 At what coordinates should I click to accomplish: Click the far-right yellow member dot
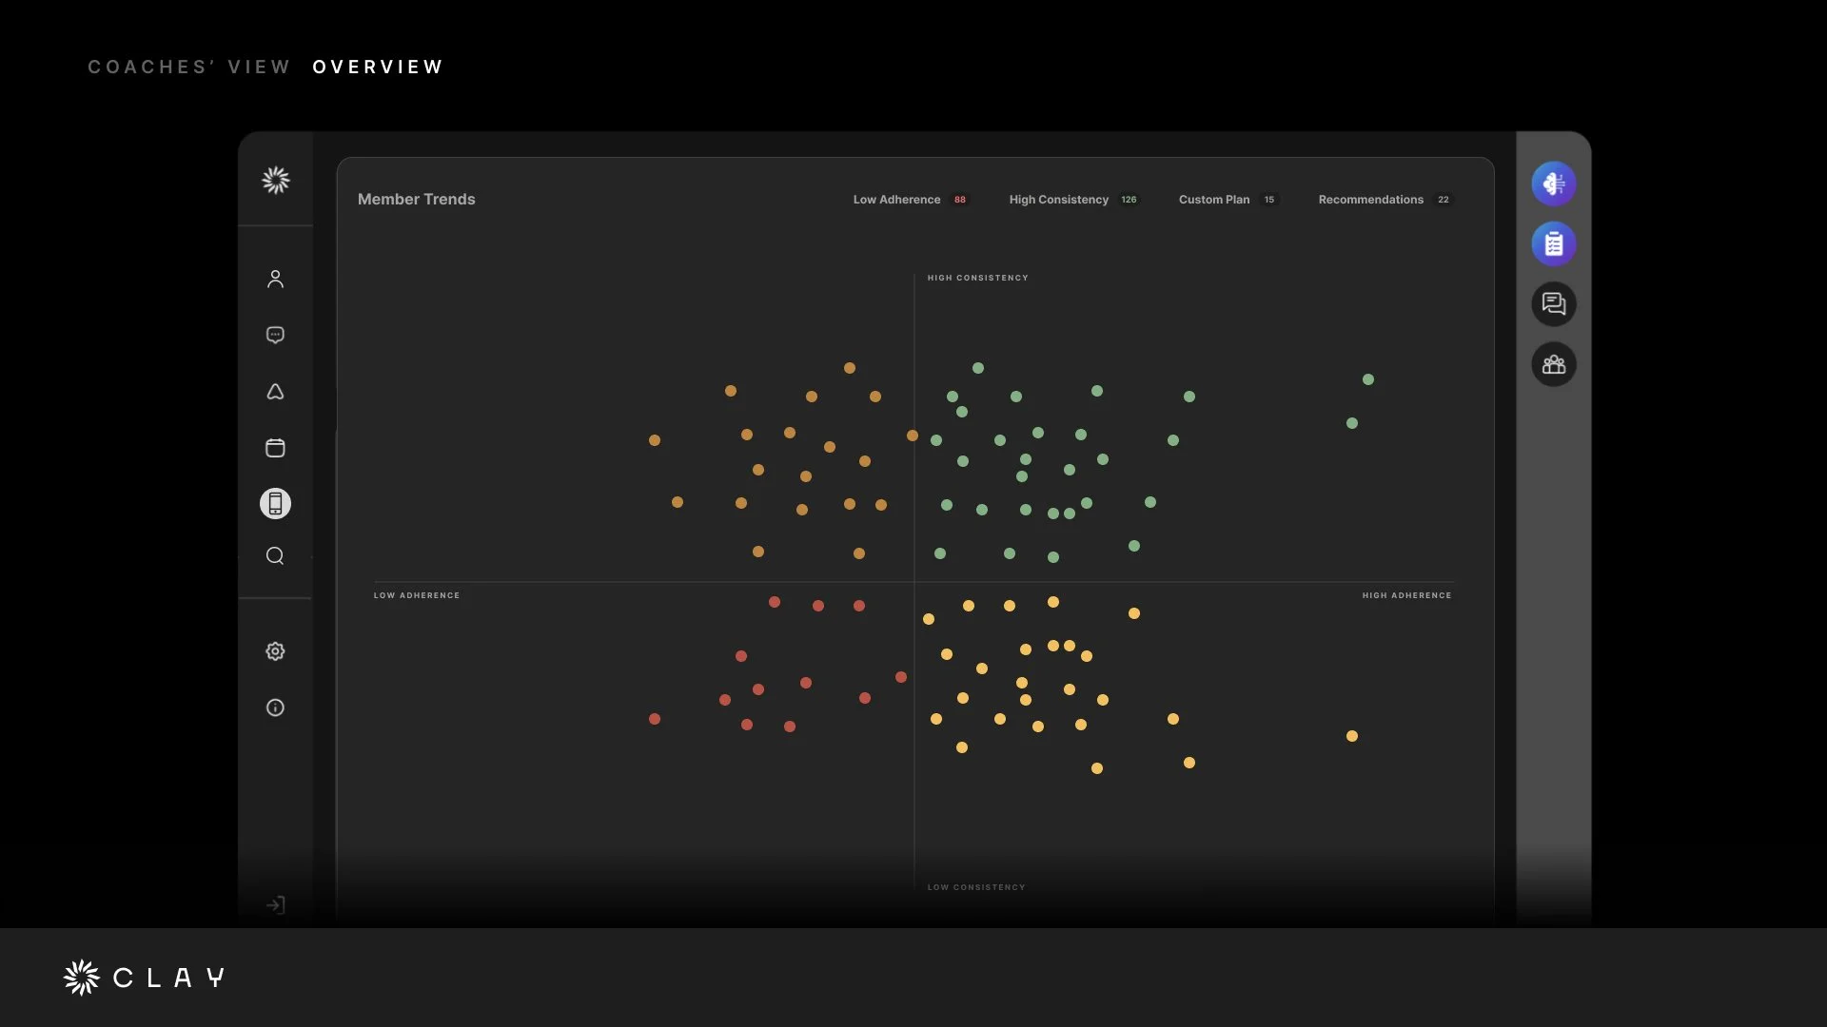tap(1351, 736)
